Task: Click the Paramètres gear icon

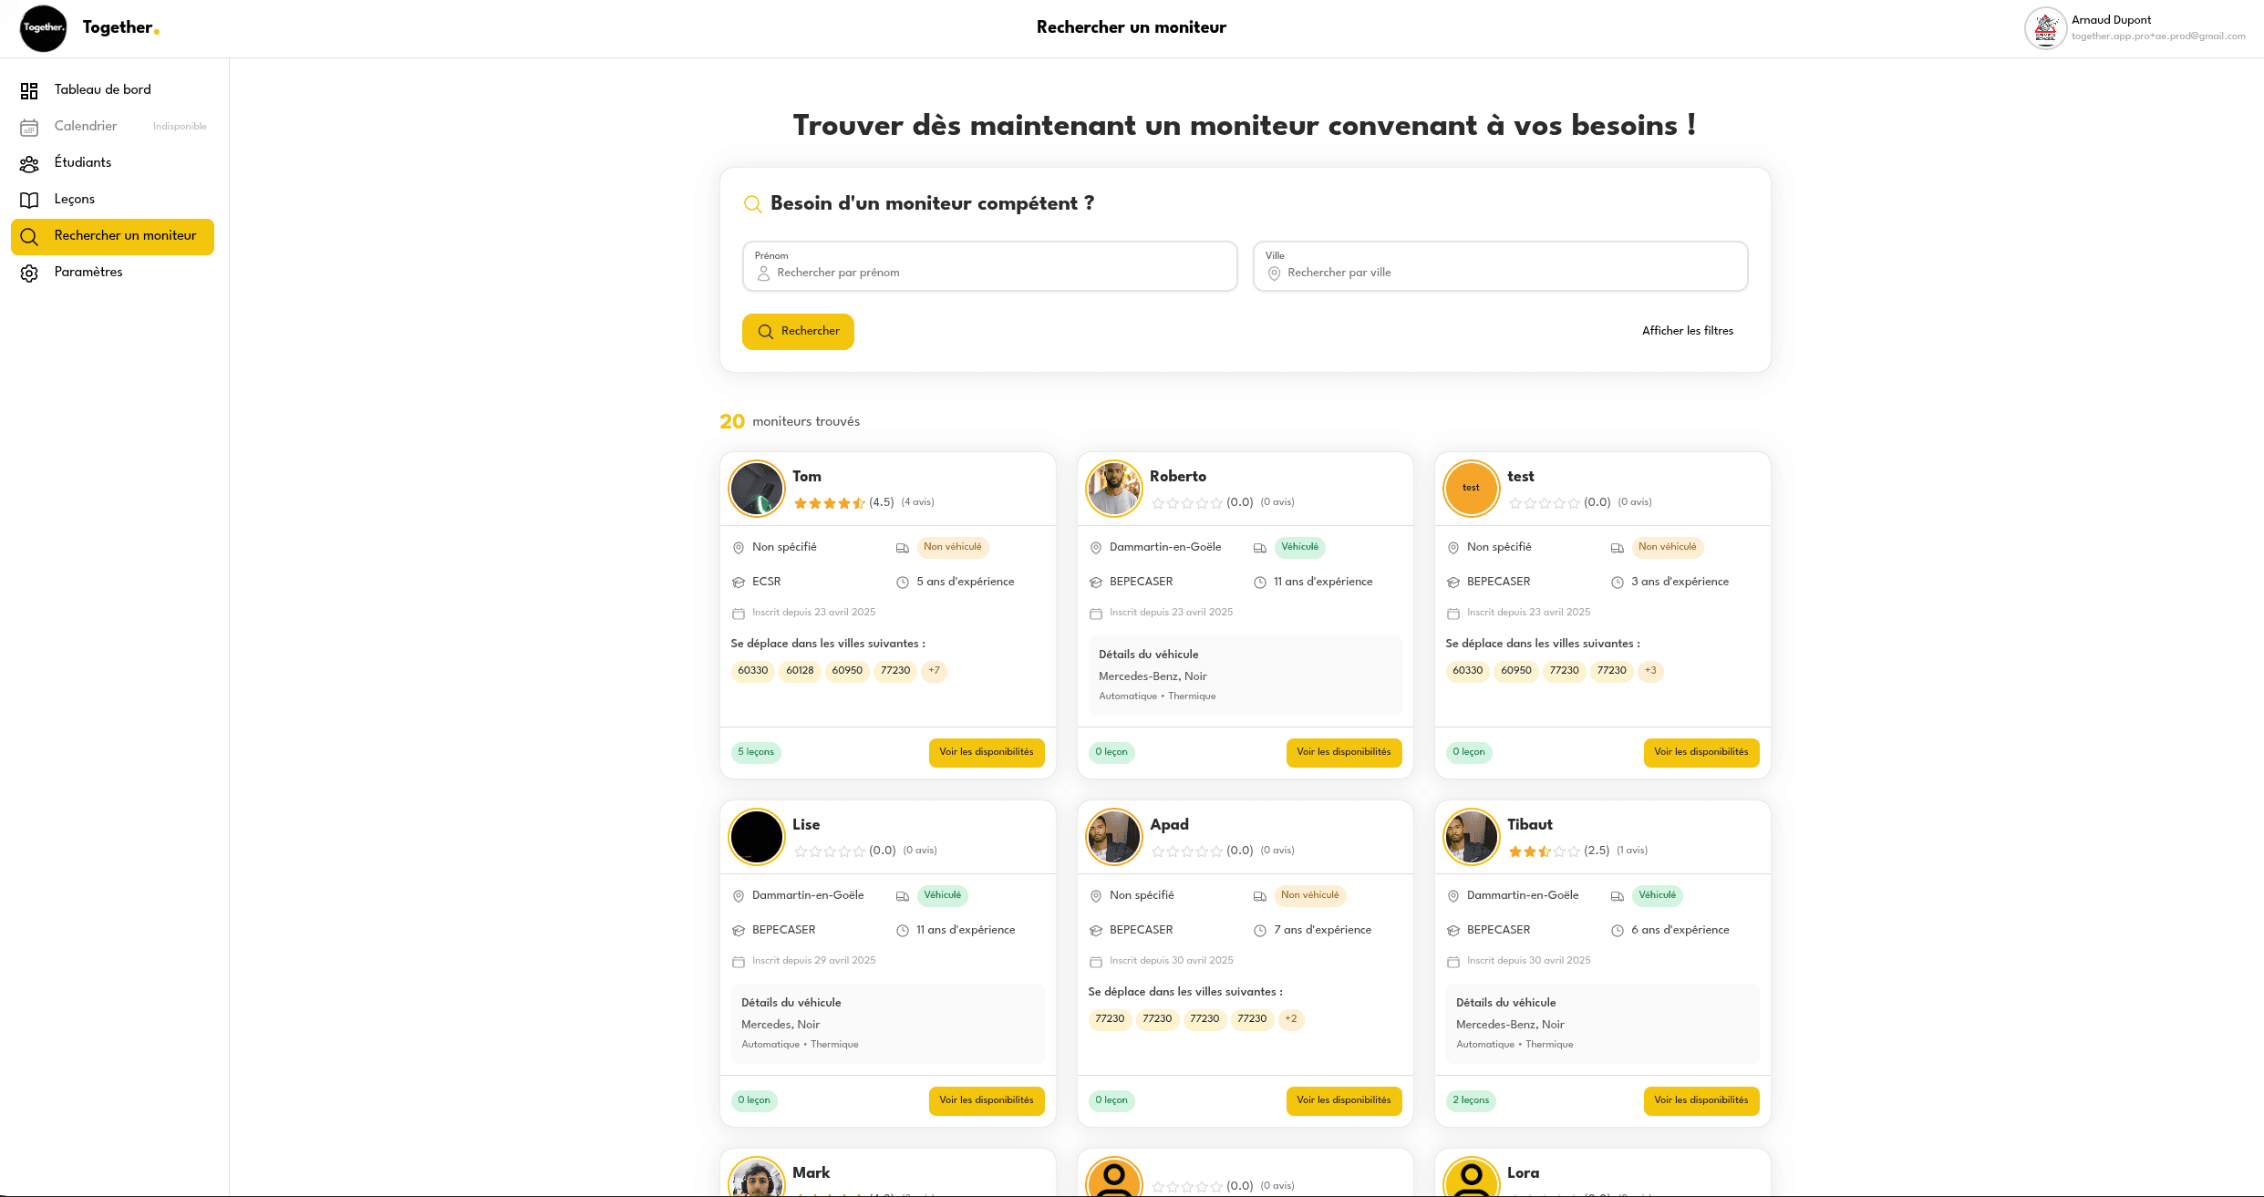Action: pos(29,273)
